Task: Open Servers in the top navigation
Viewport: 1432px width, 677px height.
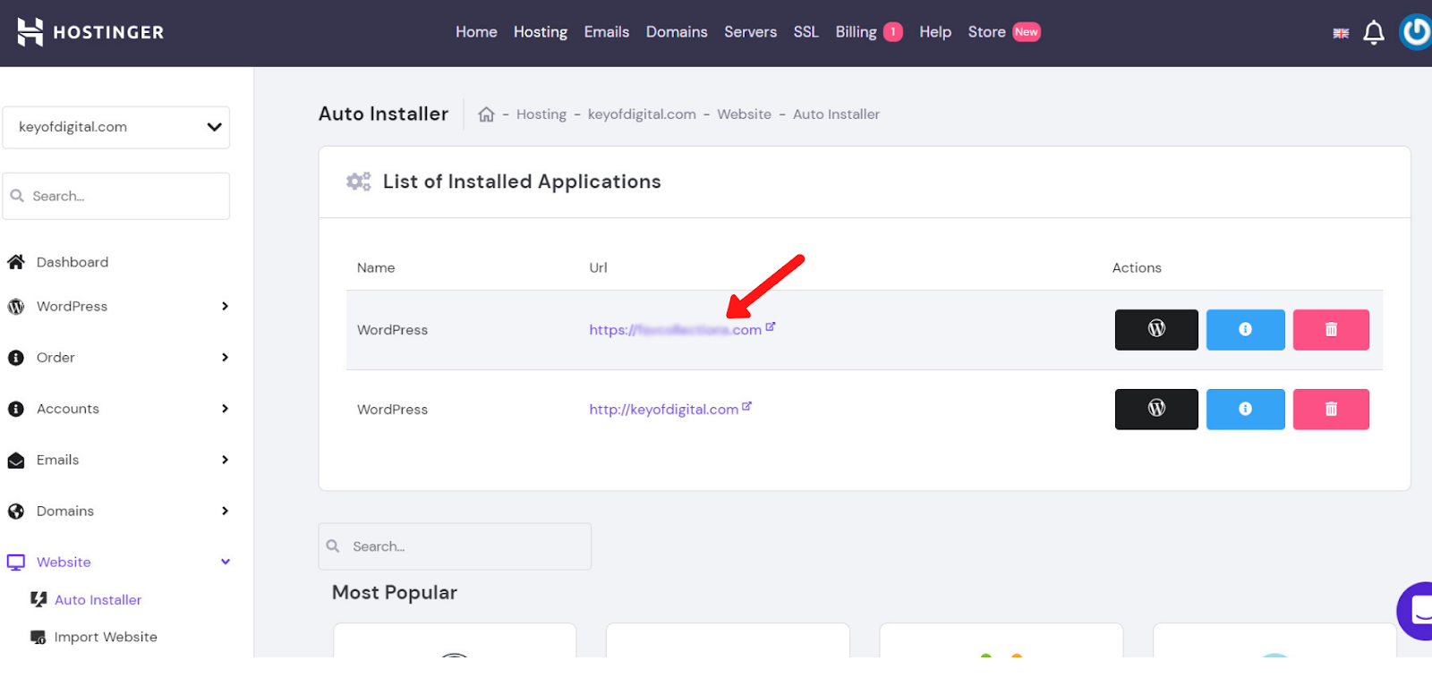Action: [750, 32]
